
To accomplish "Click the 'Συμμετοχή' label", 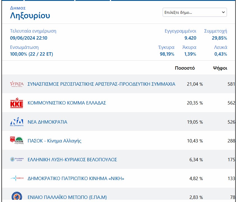I will click(216, 31).
